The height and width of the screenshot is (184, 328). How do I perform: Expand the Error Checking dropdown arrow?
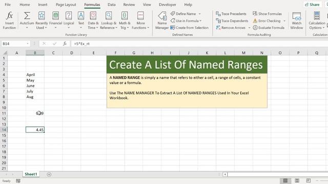[284, 20]
